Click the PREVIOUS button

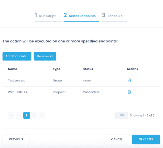pyautogui.click(x=16, y=139)
